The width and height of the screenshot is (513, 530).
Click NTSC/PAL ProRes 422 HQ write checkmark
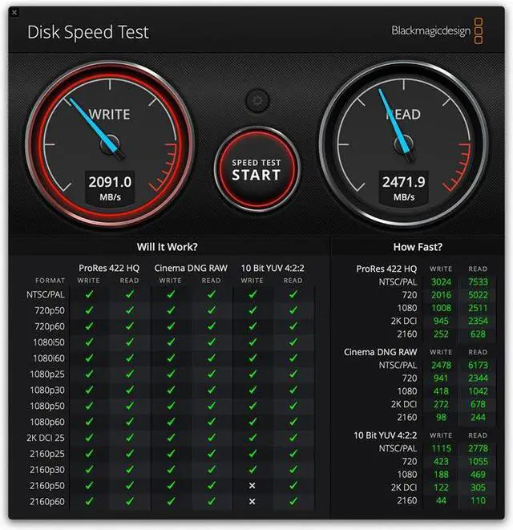click(89, 294)
